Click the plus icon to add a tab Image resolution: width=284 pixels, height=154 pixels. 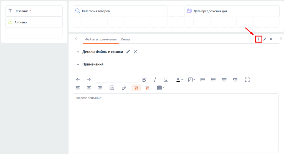pos(258,39)
